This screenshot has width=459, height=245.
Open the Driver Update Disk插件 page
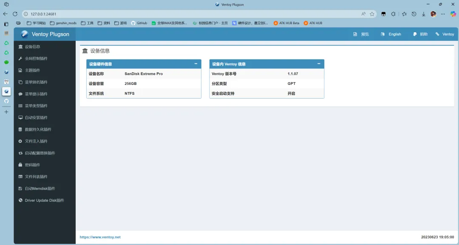pyautogui.click(x=45, y=200)
